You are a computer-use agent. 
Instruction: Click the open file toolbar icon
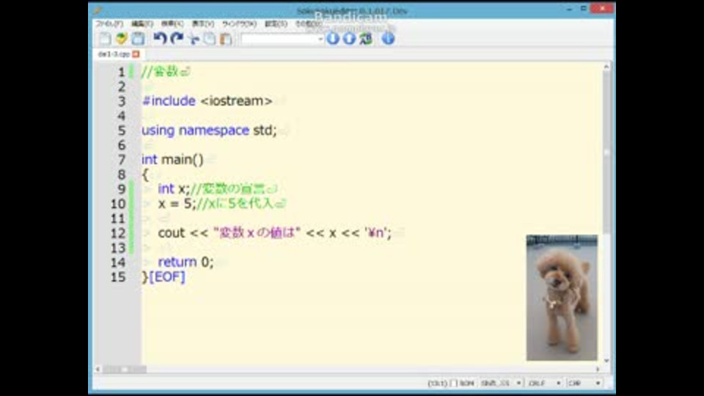coord(121,39)
